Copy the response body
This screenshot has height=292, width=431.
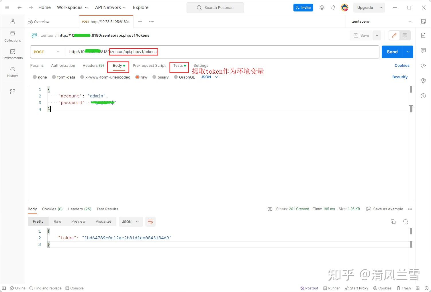(x=393, y=222)
